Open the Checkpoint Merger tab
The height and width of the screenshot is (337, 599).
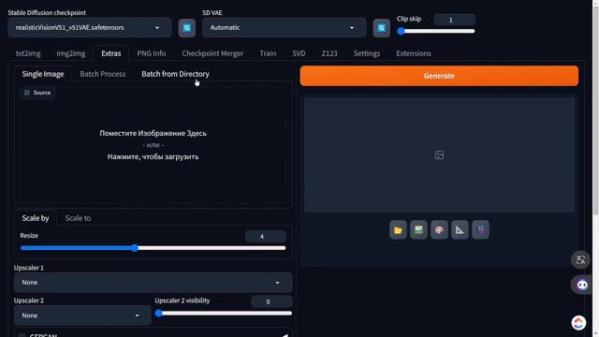(212, 53)
